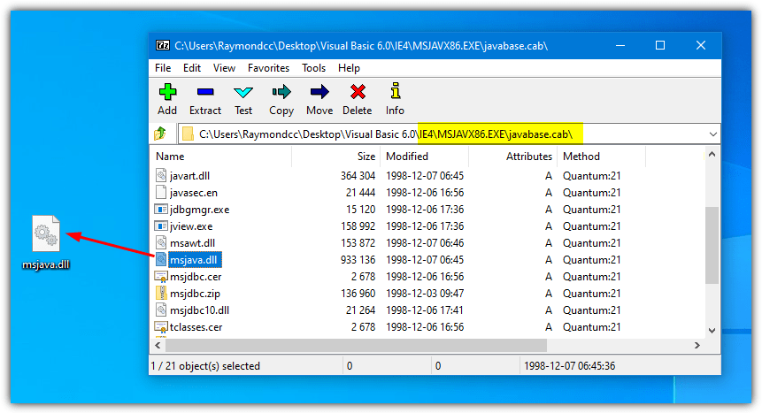
Task: Click the date 1998-12-06 17:41
Action: coord(425,310)
